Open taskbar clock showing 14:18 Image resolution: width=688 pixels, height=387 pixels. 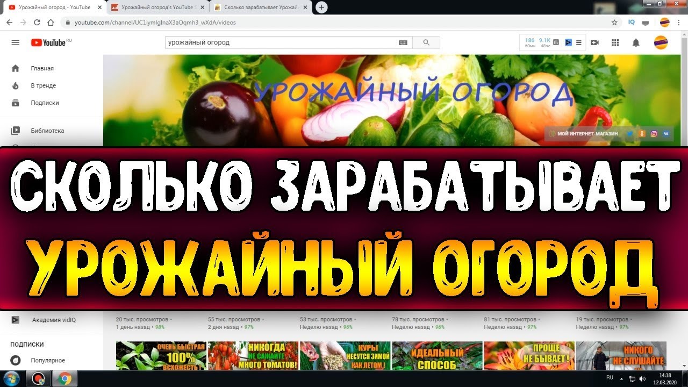[665, 378]
